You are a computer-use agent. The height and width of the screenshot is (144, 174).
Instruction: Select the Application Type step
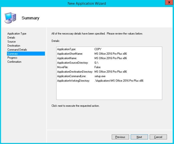tap(17, 33)
